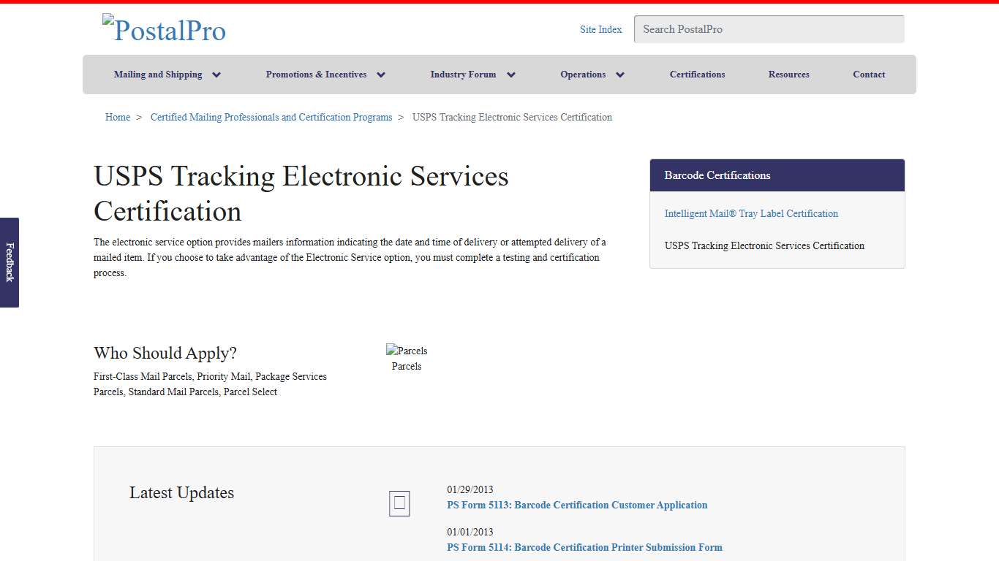Open the Industry Forum dropdown
Screen dimensions: 999x561
click(x=463, y=74)
